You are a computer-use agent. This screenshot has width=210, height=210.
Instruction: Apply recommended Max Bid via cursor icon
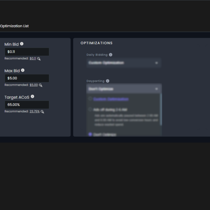click(x=41, y=85)
